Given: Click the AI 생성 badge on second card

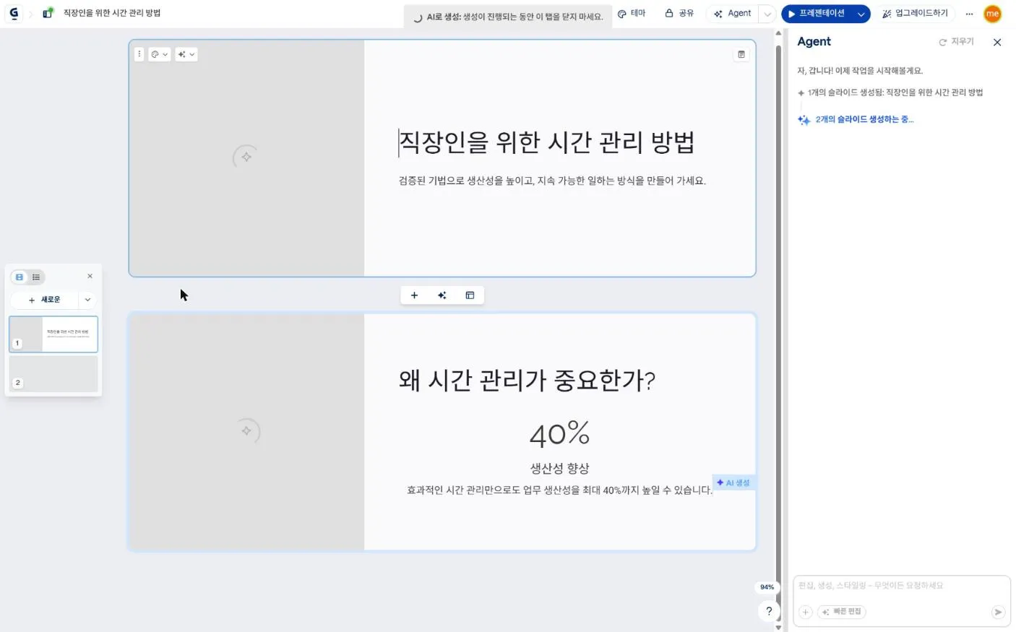Looking at the screenshot, I should (733, 482).
